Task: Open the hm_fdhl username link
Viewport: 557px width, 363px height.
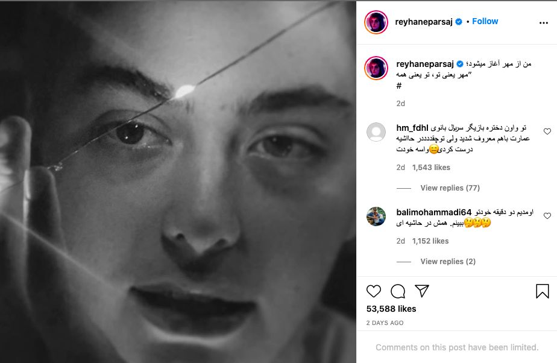Action: [x=412, y=128]
